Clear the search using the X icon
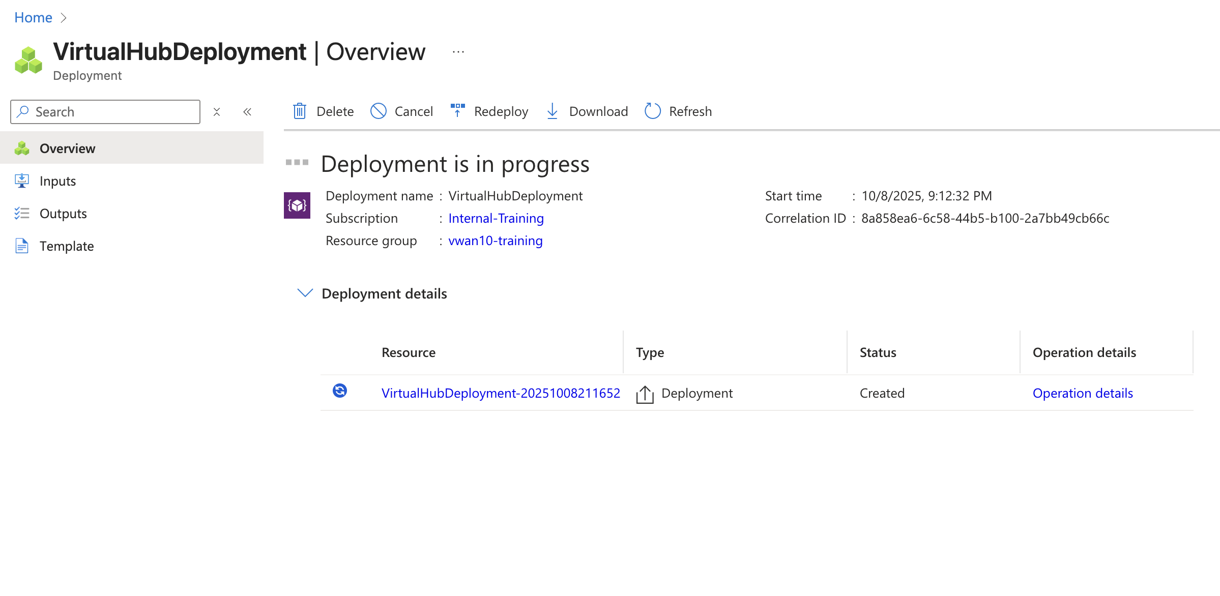The width and height of the screenshot is (1220, 596). click(217, 112)
